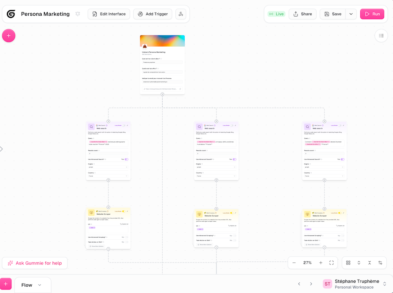Image resolution: width=393 pixels, height=293 pixels.
Task: Click the pink plus button above the canvas
Action: (x=9, y=36)
